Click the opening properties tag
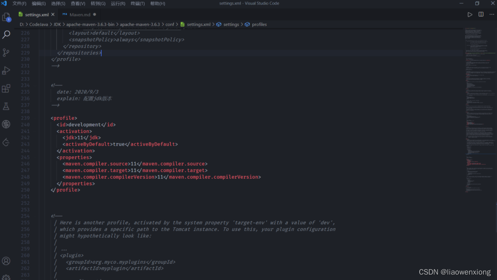The image size is (497, 280). pos(74,157)
